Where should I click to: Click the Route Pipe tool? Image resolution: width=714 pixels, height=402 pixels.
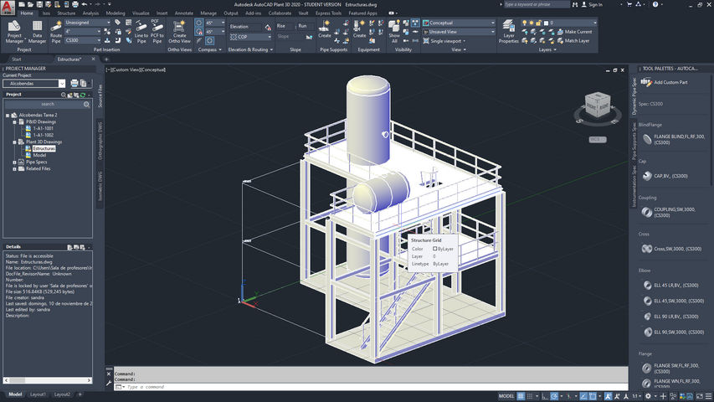point(56,30)
